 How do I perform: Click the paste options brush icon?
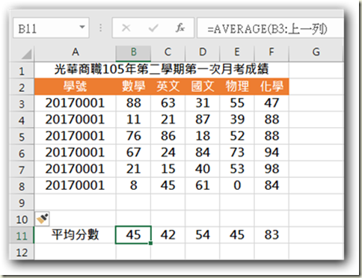click(x=43, y=219)
